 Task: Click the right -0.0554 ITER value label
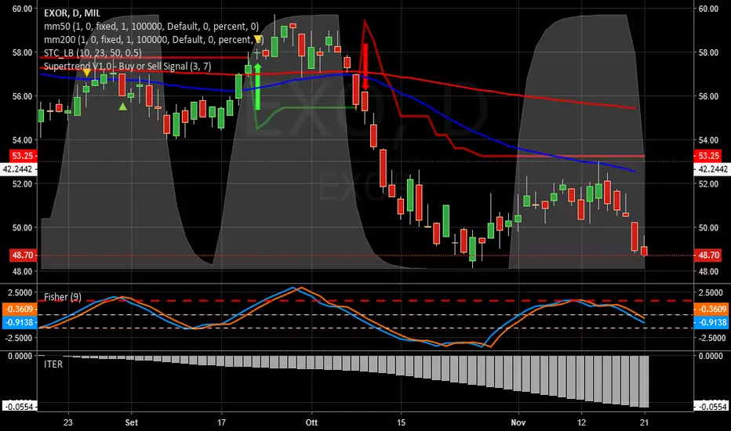[x=711, y=406]
